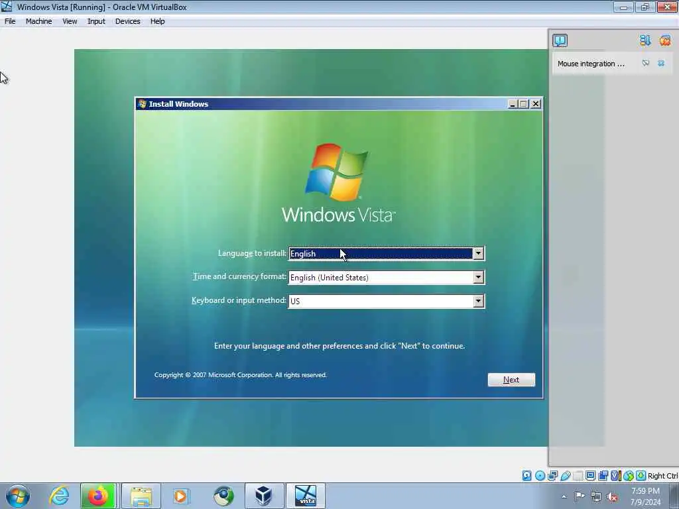This screenshot has width=679, height=509.
Task: Expand Time and currency format dropdown arrow
Action: (478, 278)
